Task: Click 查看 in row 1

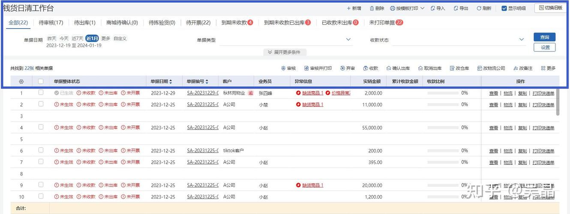Action: tap(494, 93)
